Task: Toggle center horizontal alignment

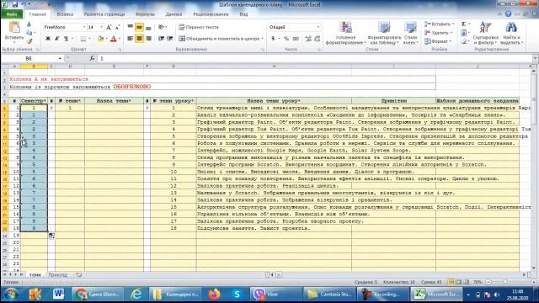Action: tap(139, 39)
